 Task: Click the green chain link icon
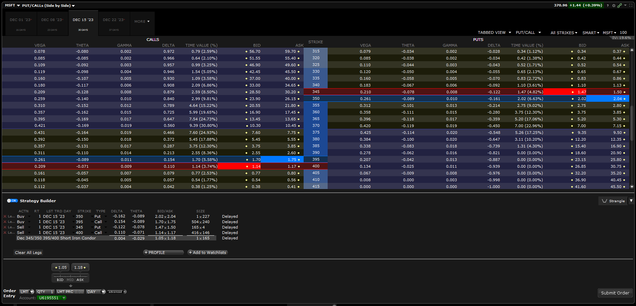click(x=619, y=5)
